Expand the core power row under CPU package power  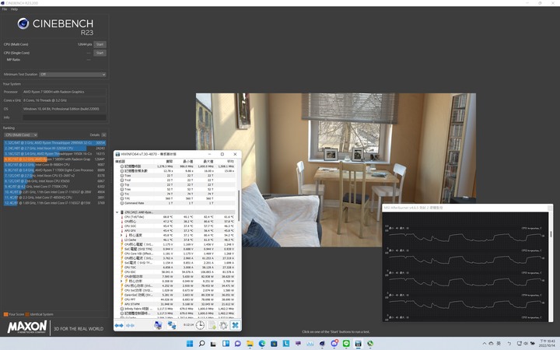click(121, 281)
